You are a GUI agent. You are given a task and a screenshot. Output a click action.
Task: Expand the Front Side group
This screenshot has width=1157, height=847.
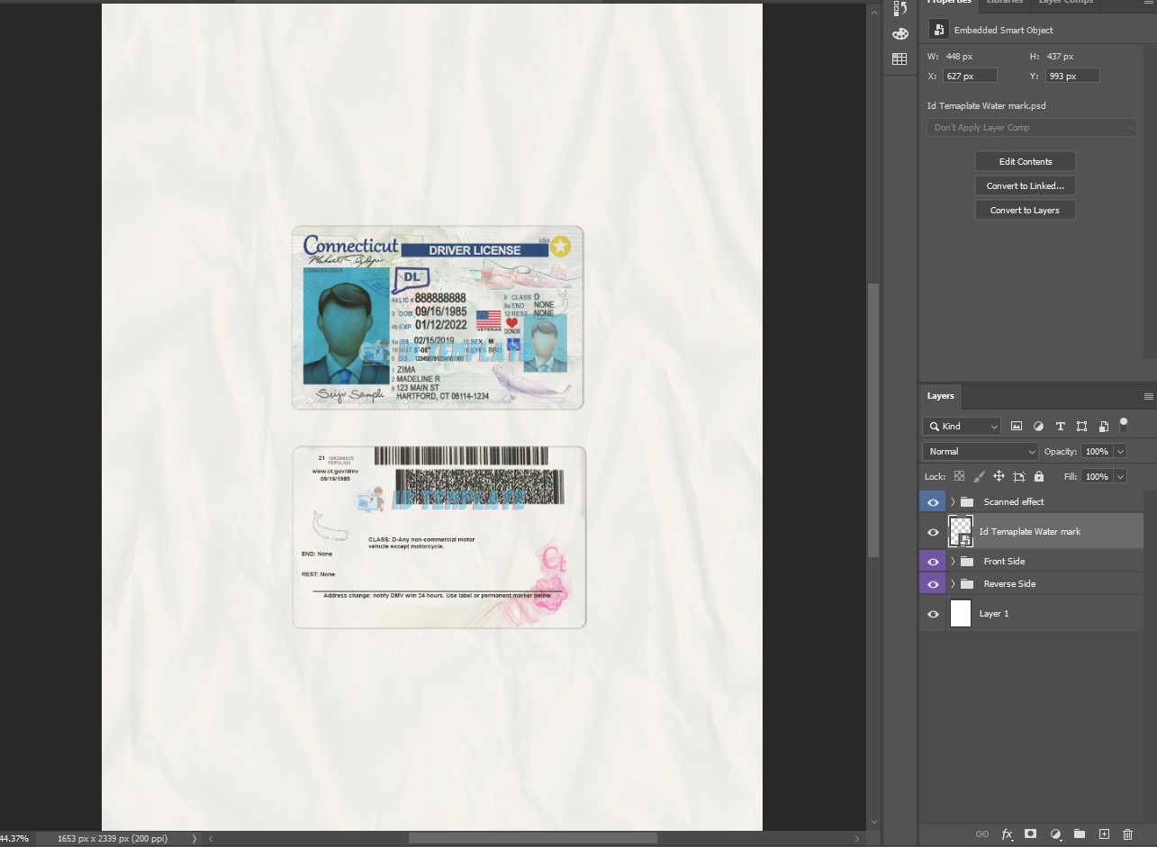point(953,561)
